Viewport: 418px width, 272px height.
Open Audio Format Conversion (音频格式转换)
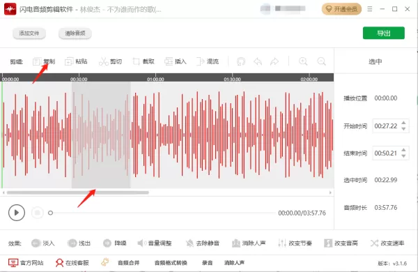tap(171, 263)
